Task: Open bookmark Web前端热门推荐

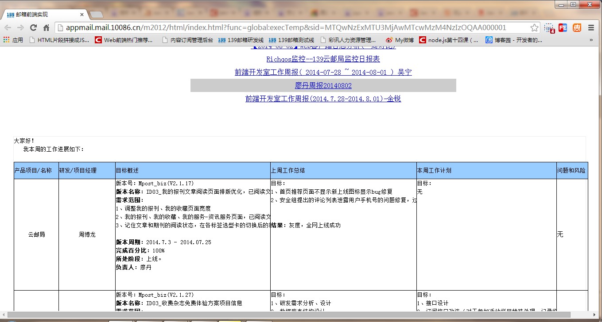Action: point(124,40)
